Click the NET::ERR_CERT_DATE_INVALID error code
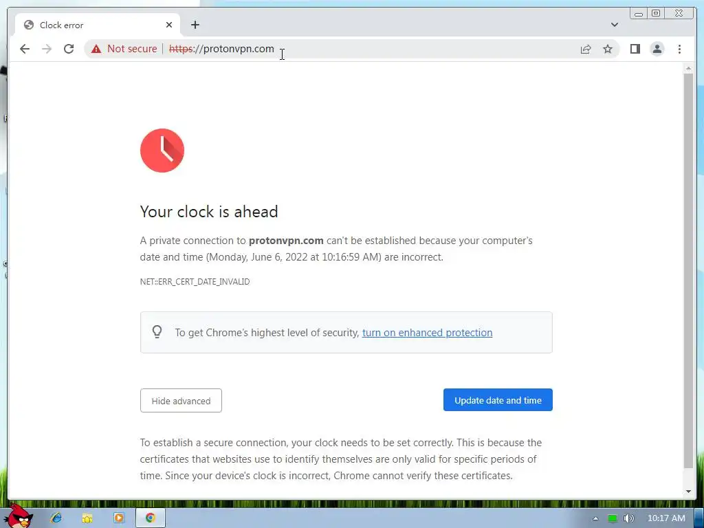The height and width of the screenshot is (528, 704). (x=195, y=281)
